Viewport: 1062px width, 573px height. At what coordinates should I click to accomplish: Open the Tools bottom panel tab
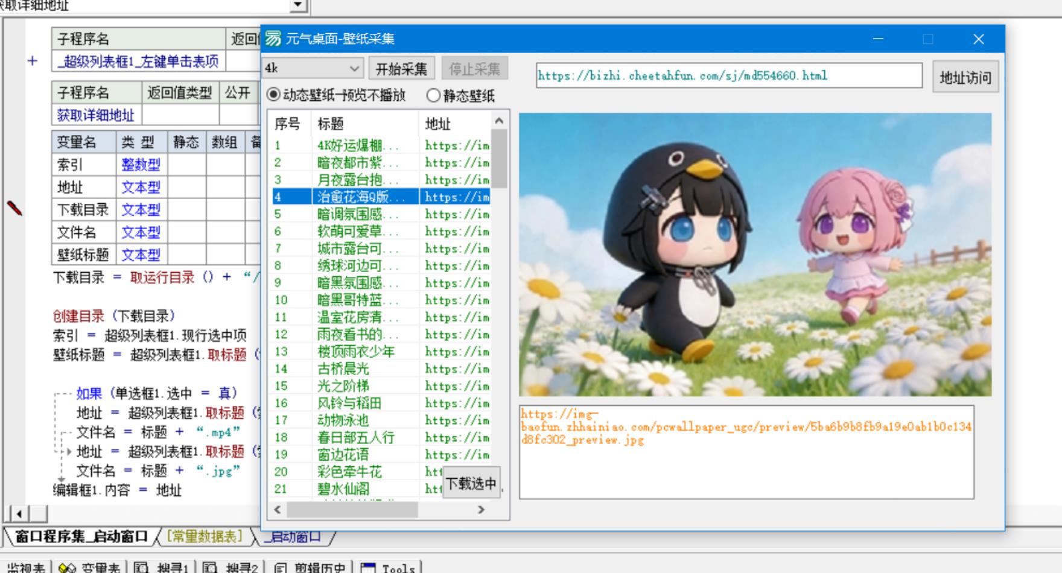[388, 568]
